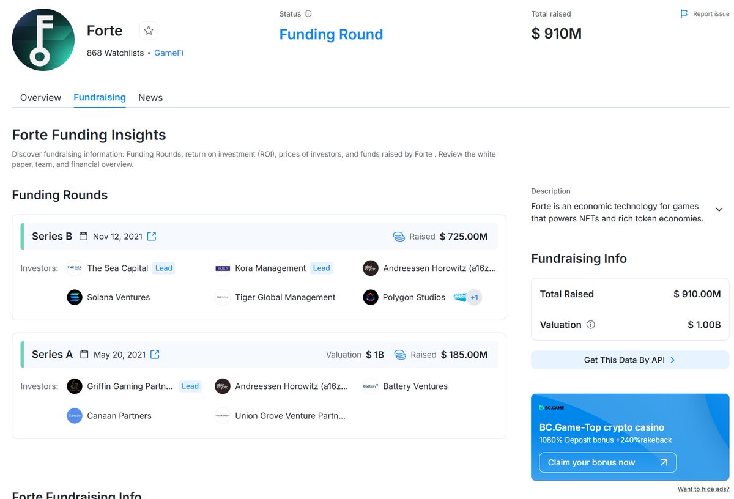Click Union Grove Venture Partners logo
Image resolution: width=734 pixels, height=499 pixels.
[x=223, y=415]
